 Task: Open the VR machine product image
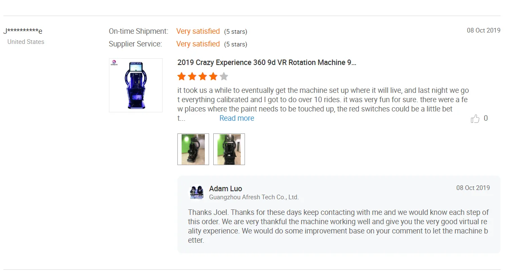click(x=136, y=85)
